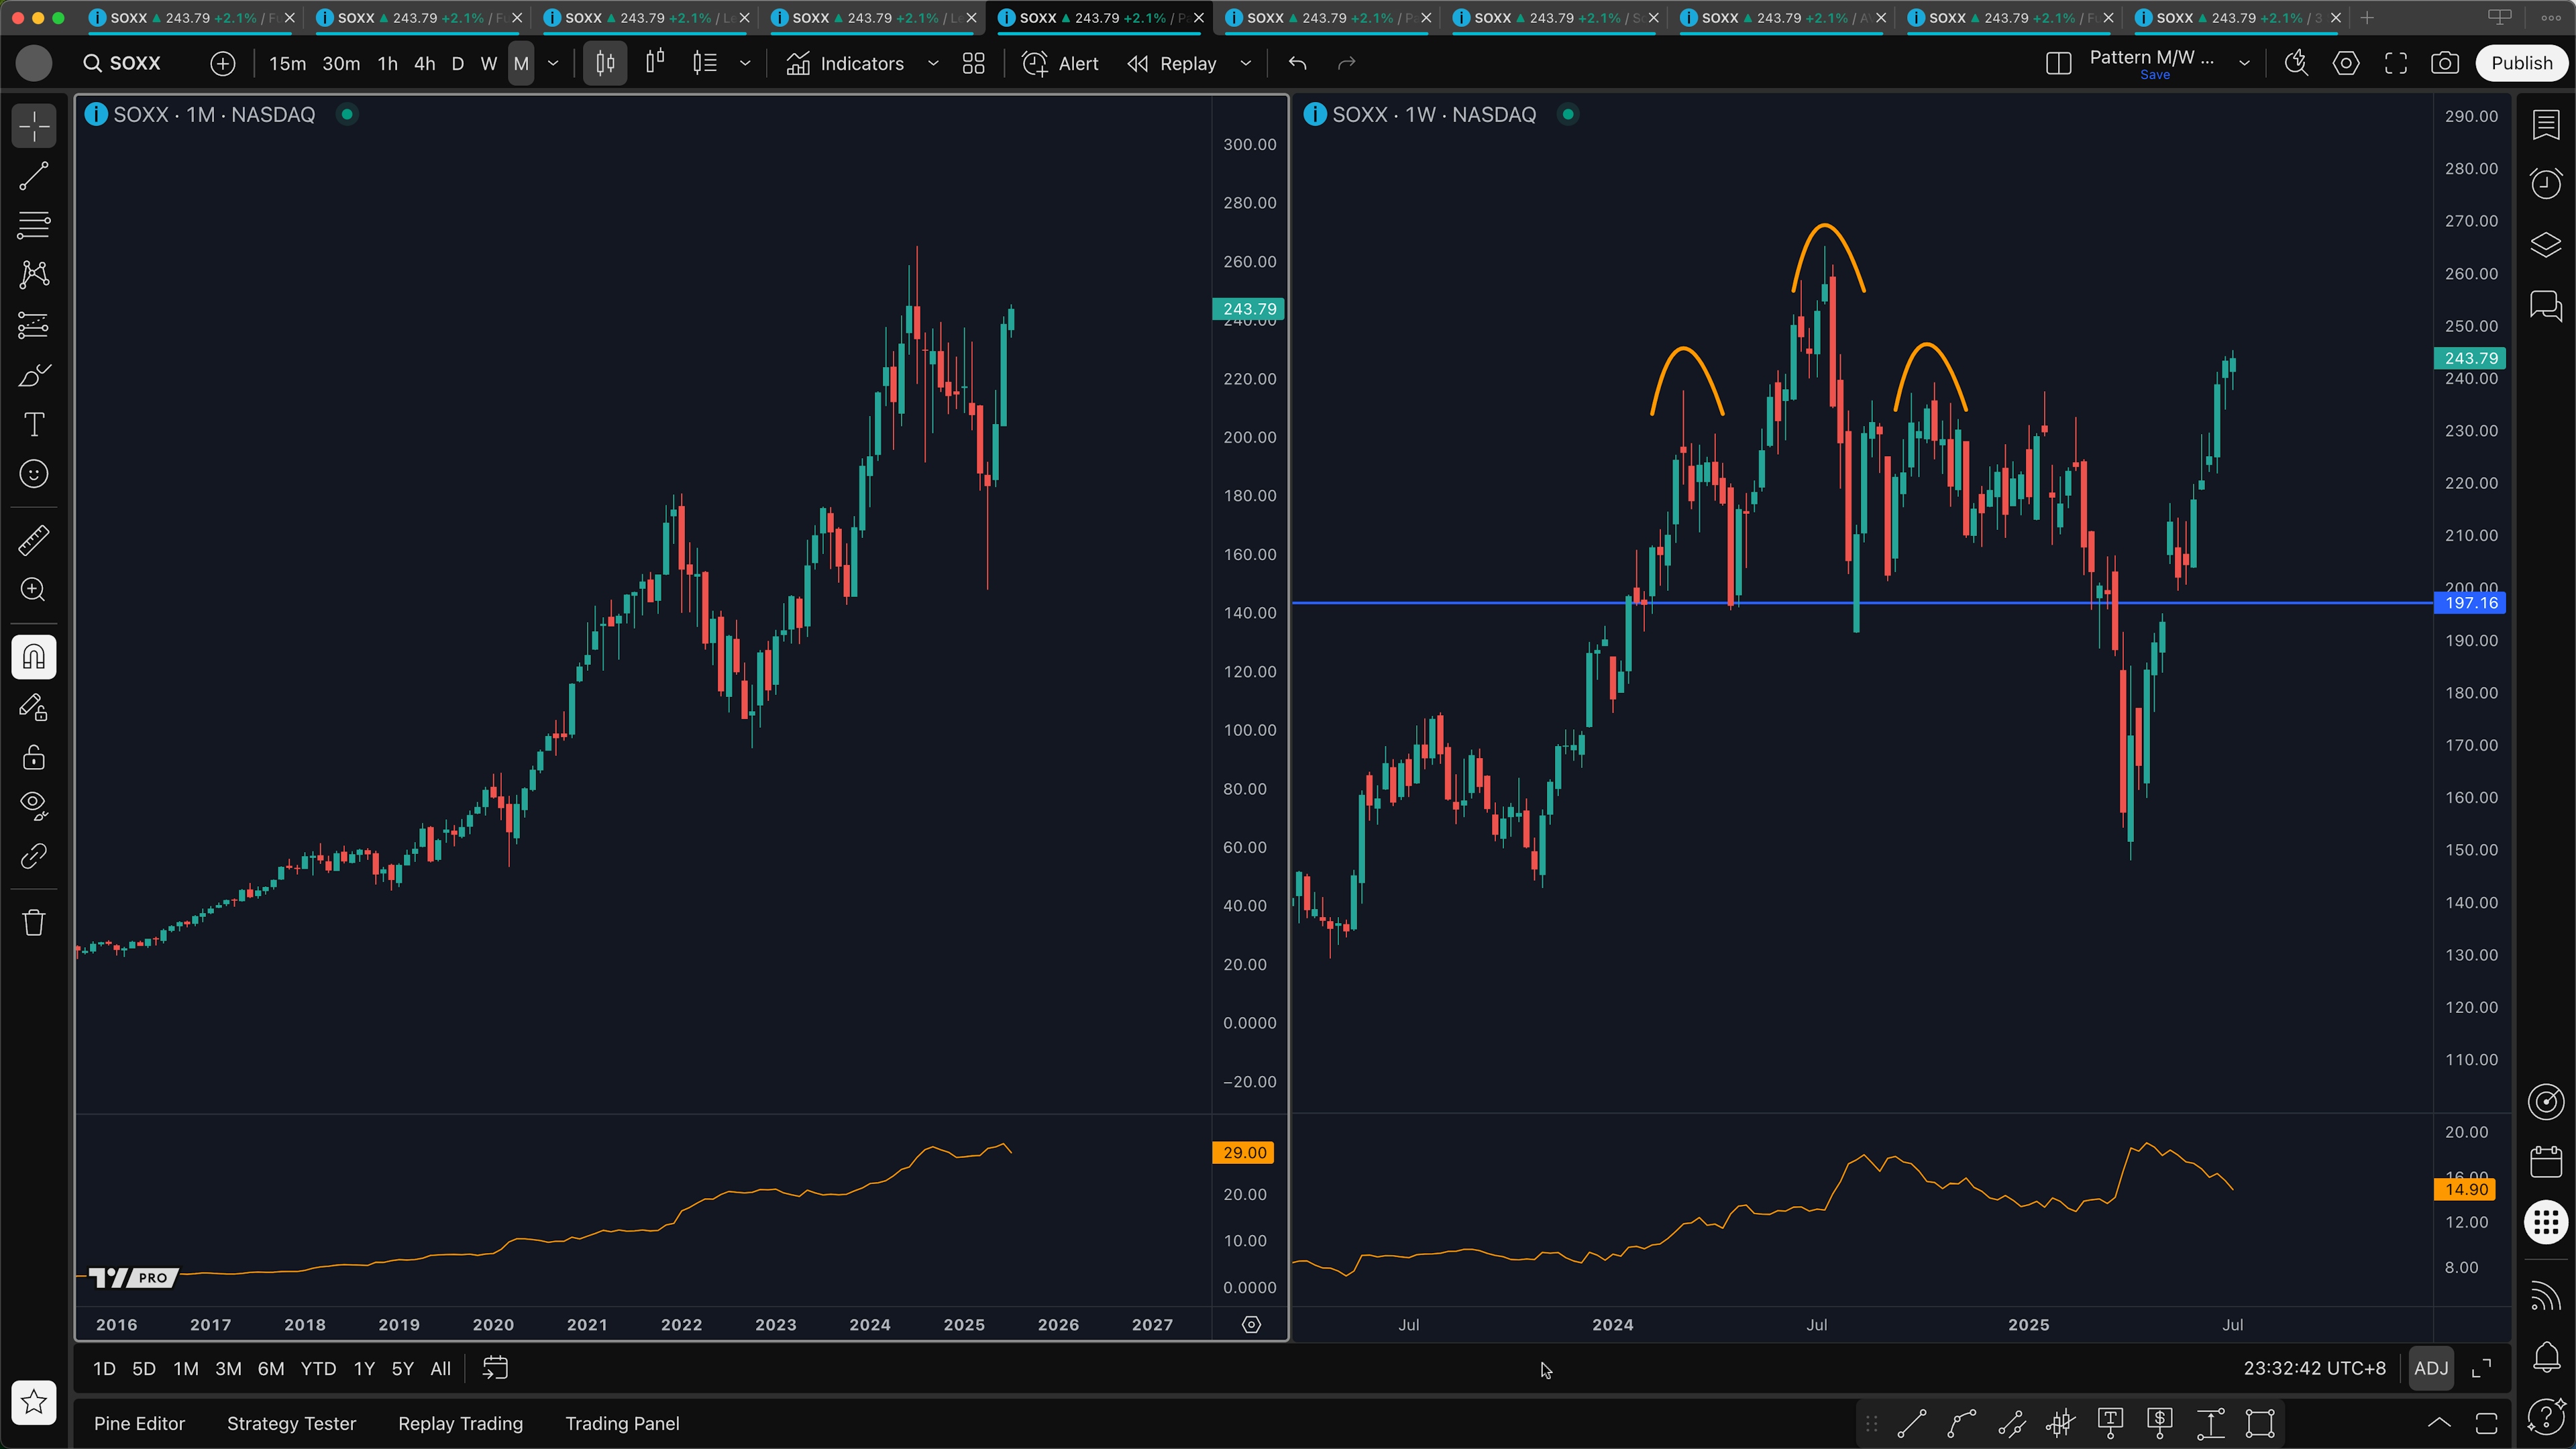Open the Replay Trading tab
The width and height of the screenshot is (2576, 1449).
click(x=460, y=1423)
